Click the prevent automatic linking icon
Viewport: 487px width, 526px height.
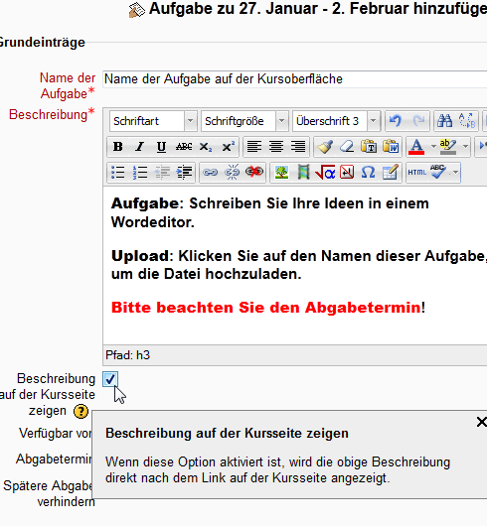pos(254,173)
